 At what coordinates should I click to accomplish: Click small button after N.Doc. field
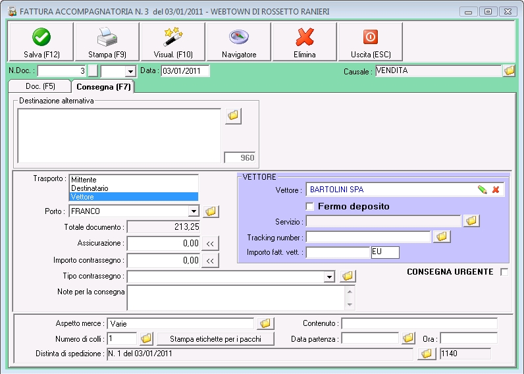(x=93, y=70)
